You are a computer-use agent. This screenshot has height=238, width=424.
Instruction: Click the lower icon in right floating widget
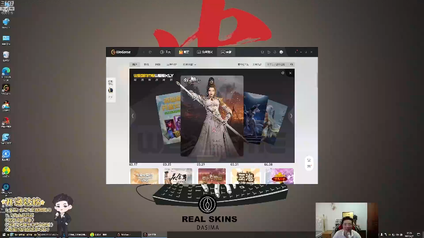tap(309, 166)
